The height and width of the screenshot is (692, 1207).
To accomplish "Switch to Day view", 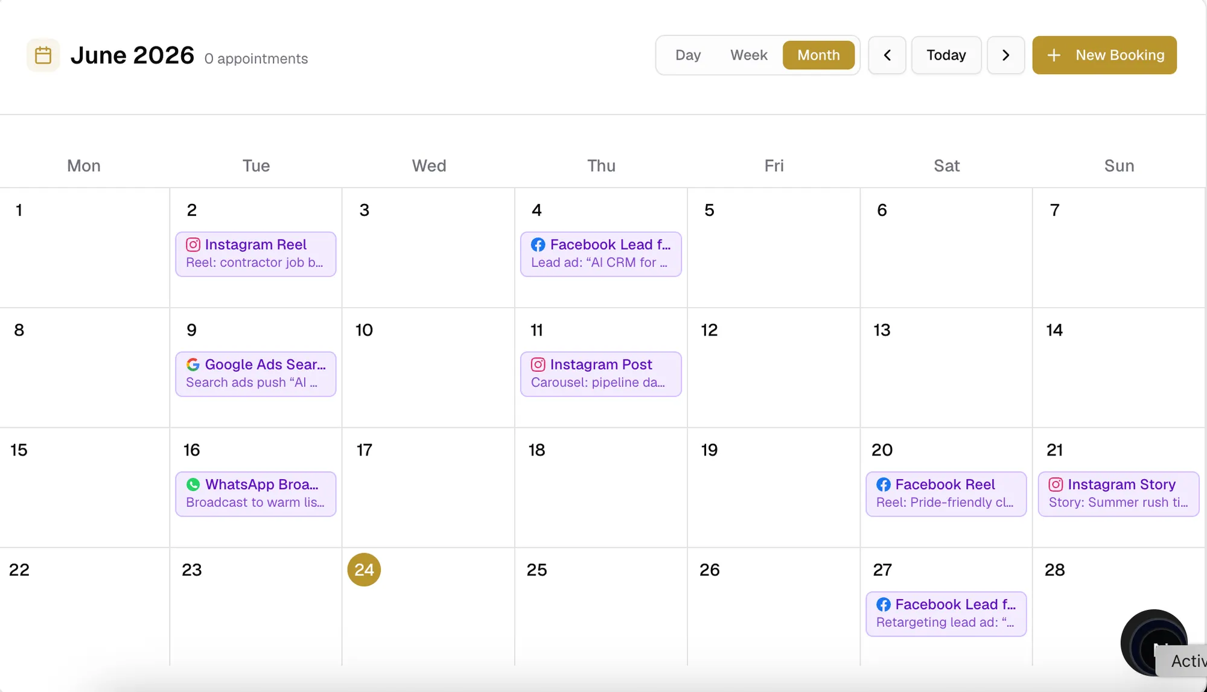I will pos(688,55).
